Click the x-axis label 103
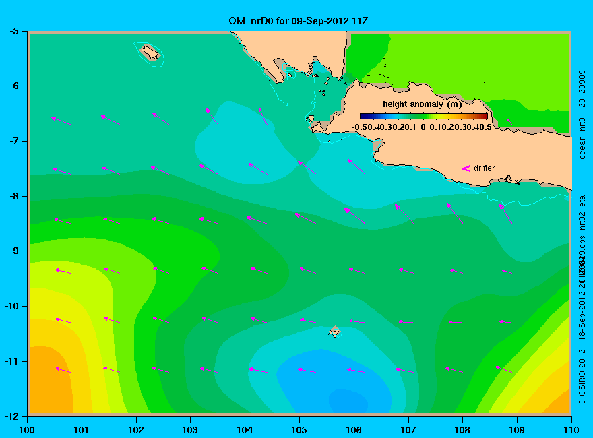 point(190,430)
